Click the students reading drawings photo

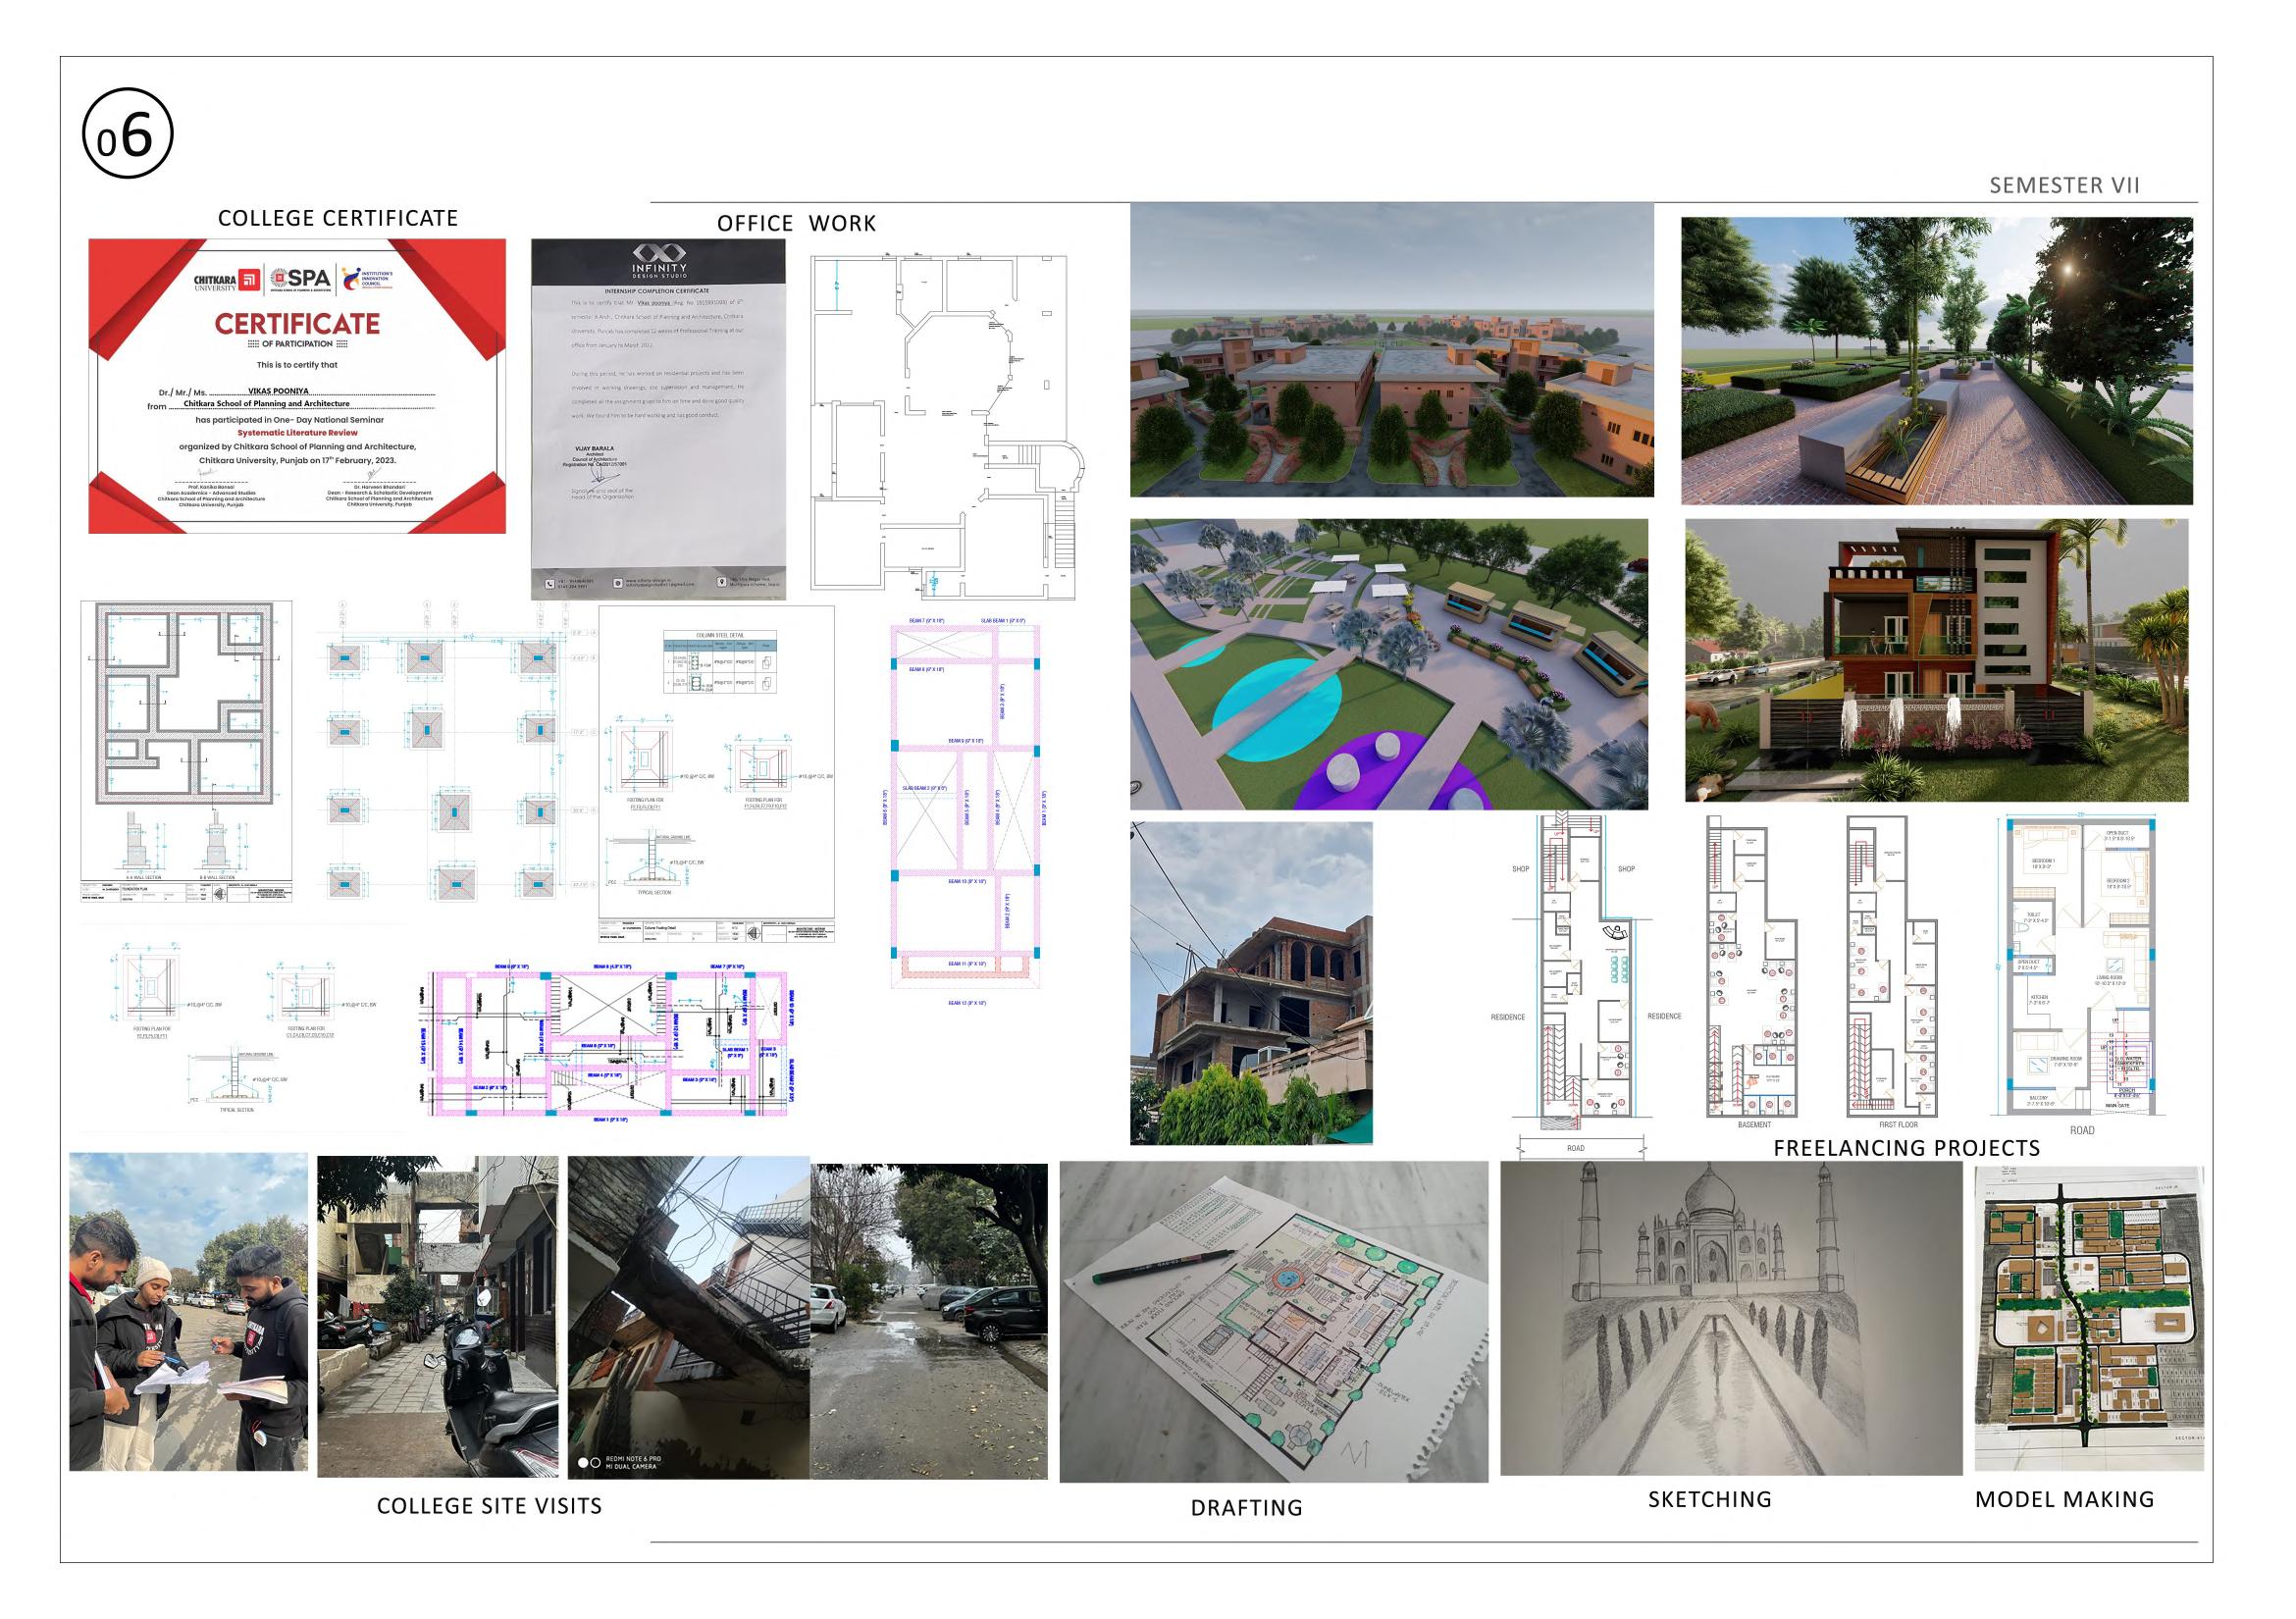click(x=188, y=1311)
